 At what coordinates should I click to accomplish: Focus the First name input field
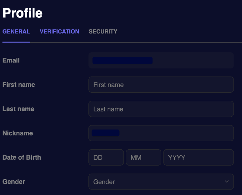(x=161, y=85)
